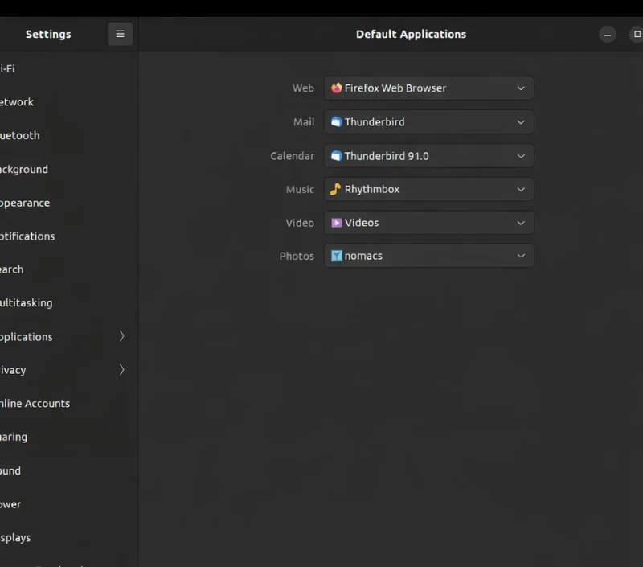Click the Videos play icon
The image size is (643, 567).
click(x=336, y=223)
